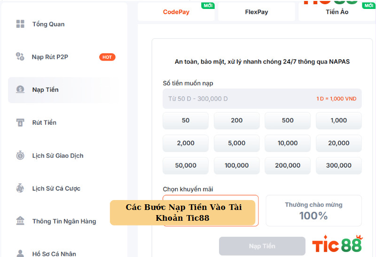Click the Hồ Sơ Cá Nhân person icon
The height and width of the screenshot is (257, 376).
[x=20, y=253]
